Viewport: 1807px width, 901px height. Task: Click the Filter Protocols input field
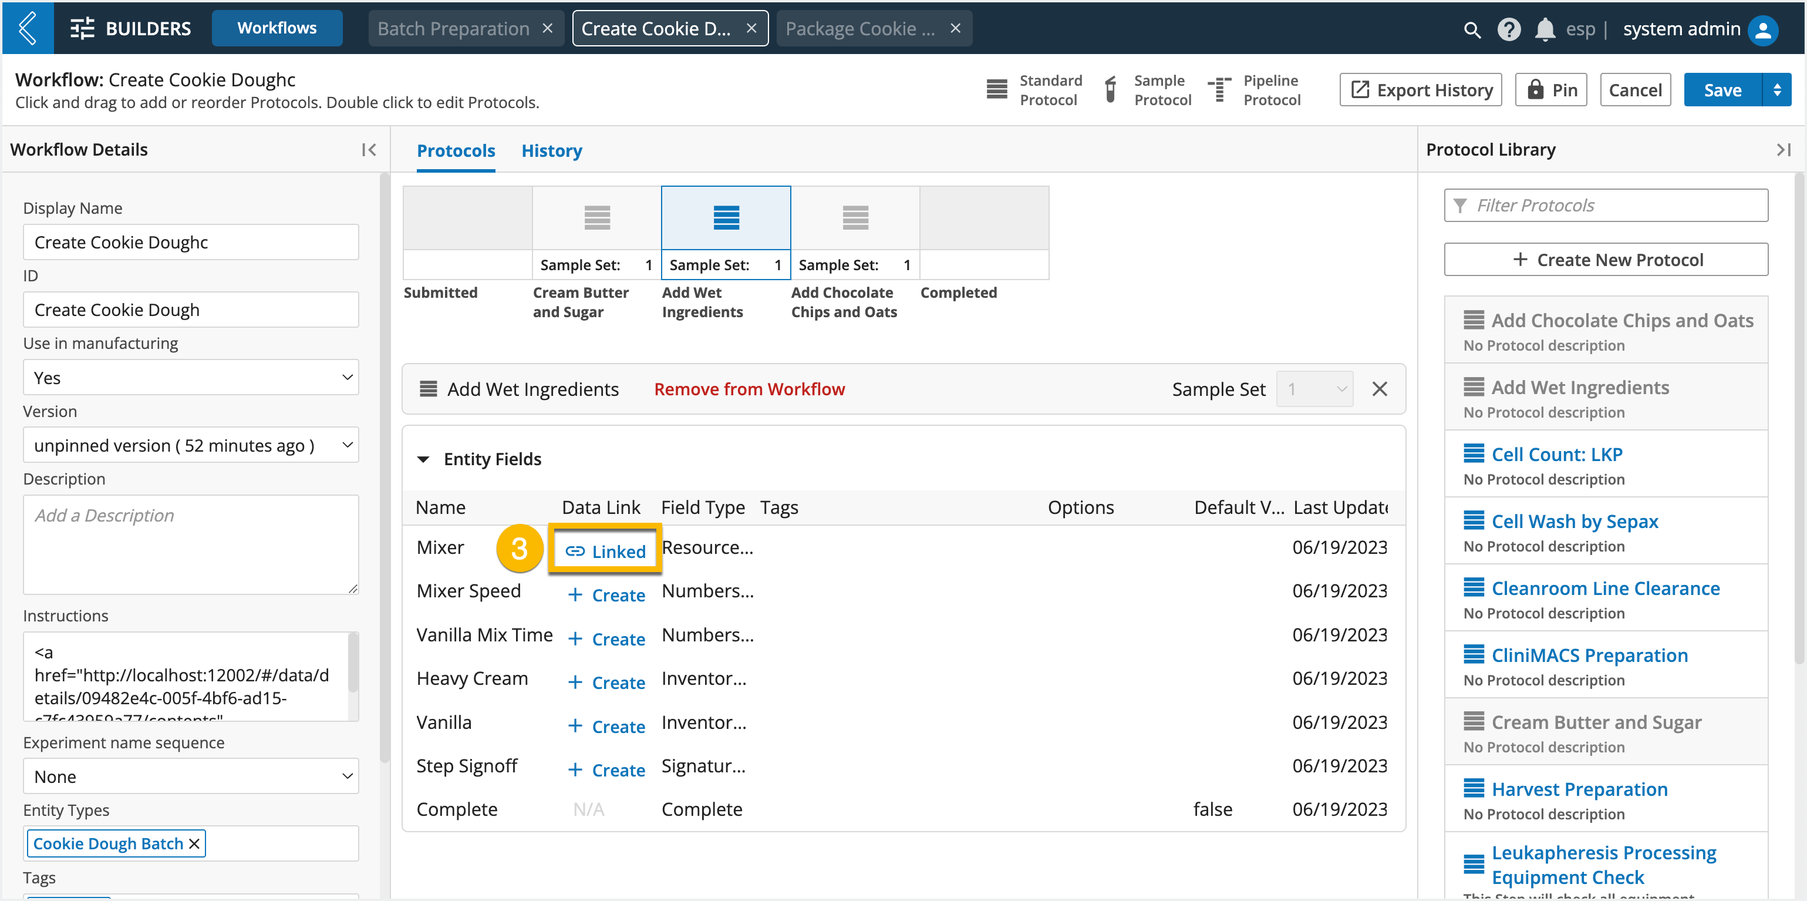(x=1606, y=205)
